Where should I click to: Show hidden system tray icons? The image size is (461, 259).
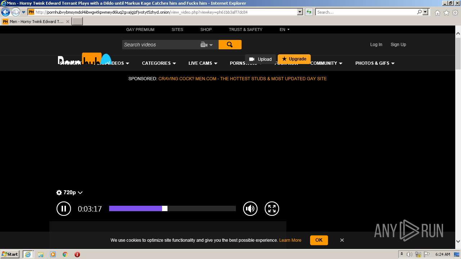(x=402, y=254)
